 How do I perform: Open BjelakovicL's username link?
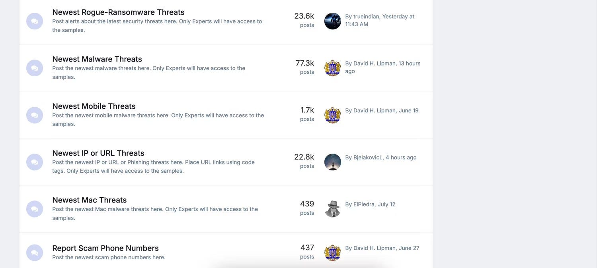point(368,157)
